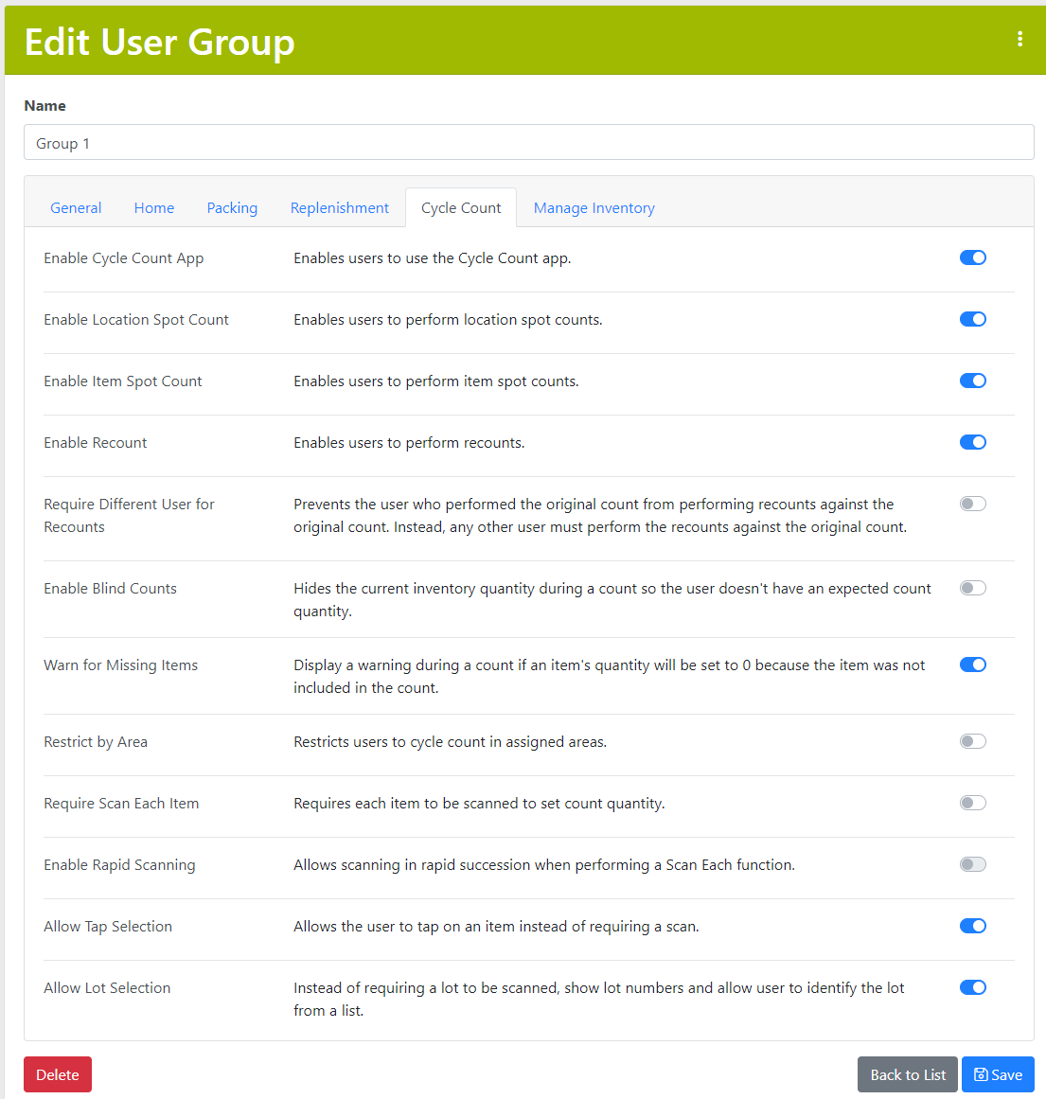Turn on Require Scan Each Item
This screenshot has height=1099, width=1046.
click(972, 803)
